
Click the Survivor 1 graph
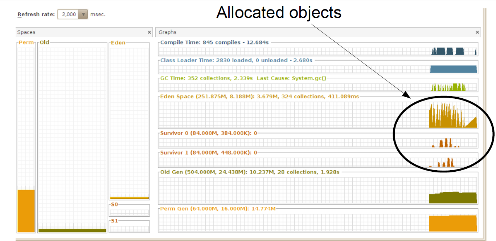318,162
